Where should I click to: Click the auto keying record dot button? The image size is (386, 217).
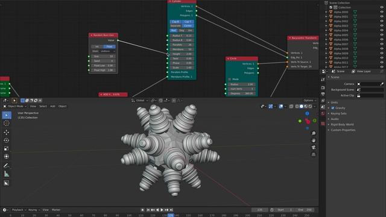point(142,210)
